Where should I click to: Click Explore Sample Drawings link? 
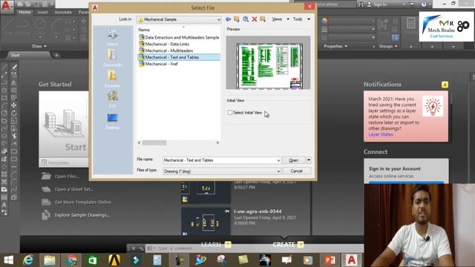82,215
